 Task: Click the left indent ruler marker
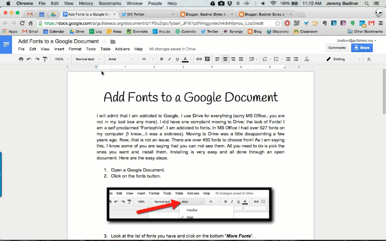point(96,67)
